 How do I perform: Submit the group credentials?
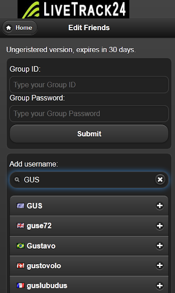(x=89, y=134)
